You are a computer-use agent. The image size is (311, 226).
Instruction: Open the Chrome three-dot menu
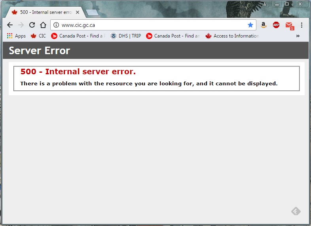(302, 25)
